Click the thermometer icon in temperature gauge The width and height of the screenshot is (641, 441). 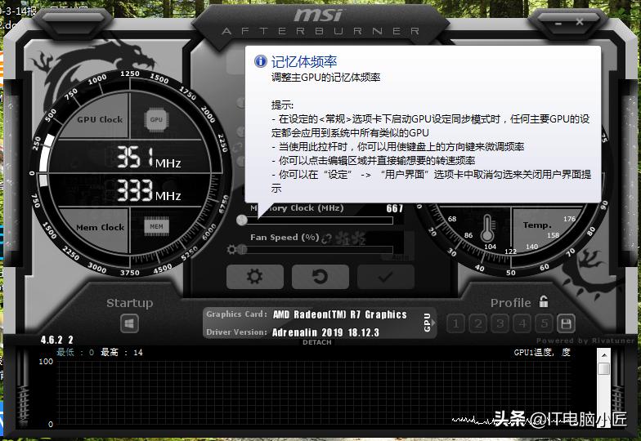tap(487, 229)
